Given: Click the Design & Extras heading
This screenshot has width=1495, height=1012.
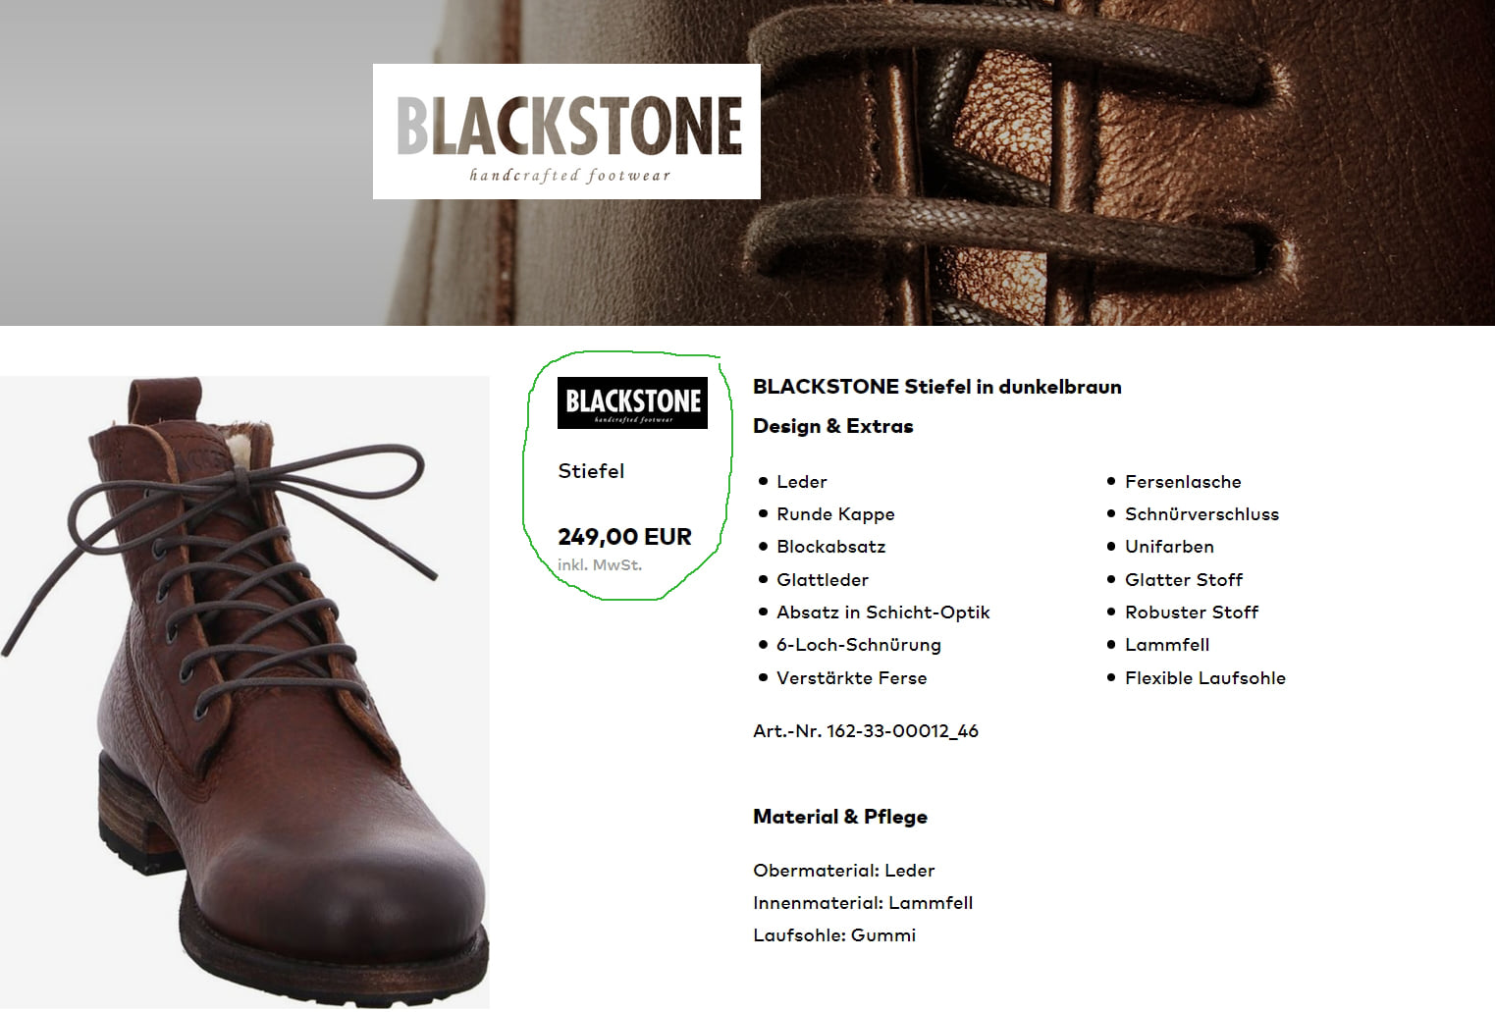Looking at the screenshot, I should point(833,426).
